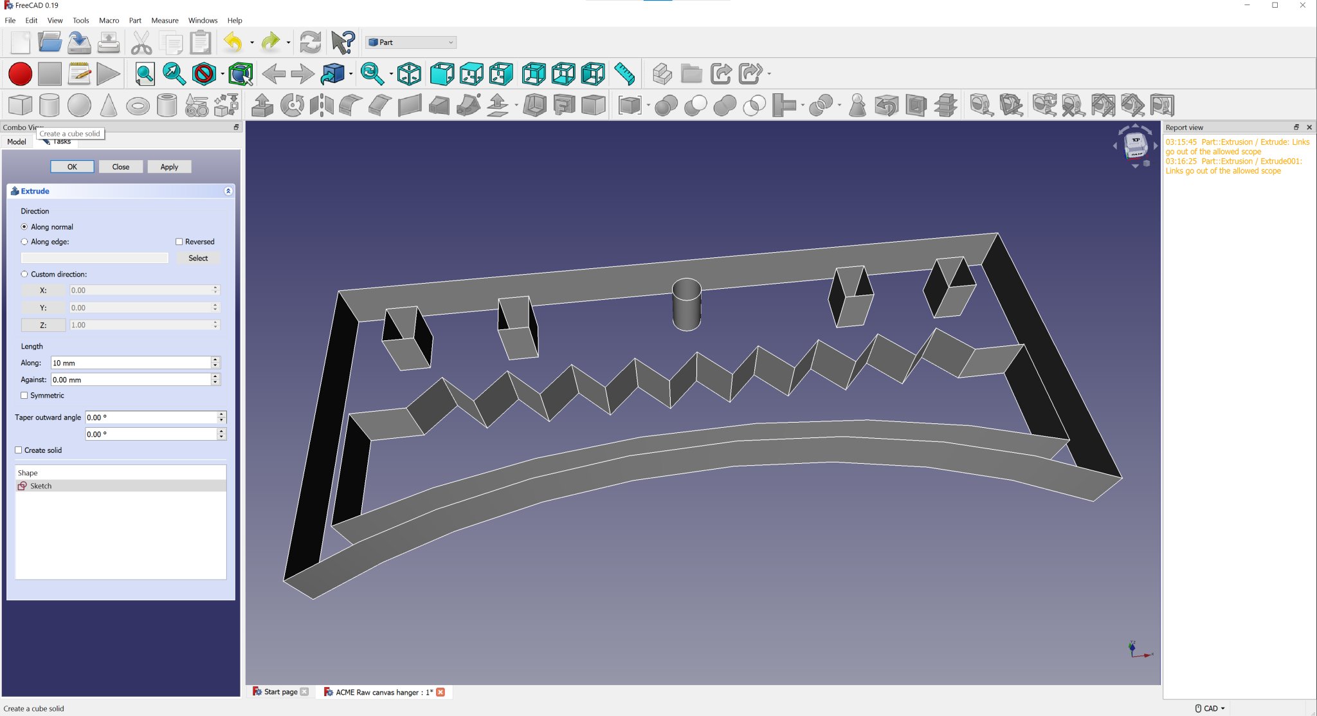Click the Taper outward angle field
Image resolution: width=1317 pixels, height=716 pixels.
[x=151, y=418]
